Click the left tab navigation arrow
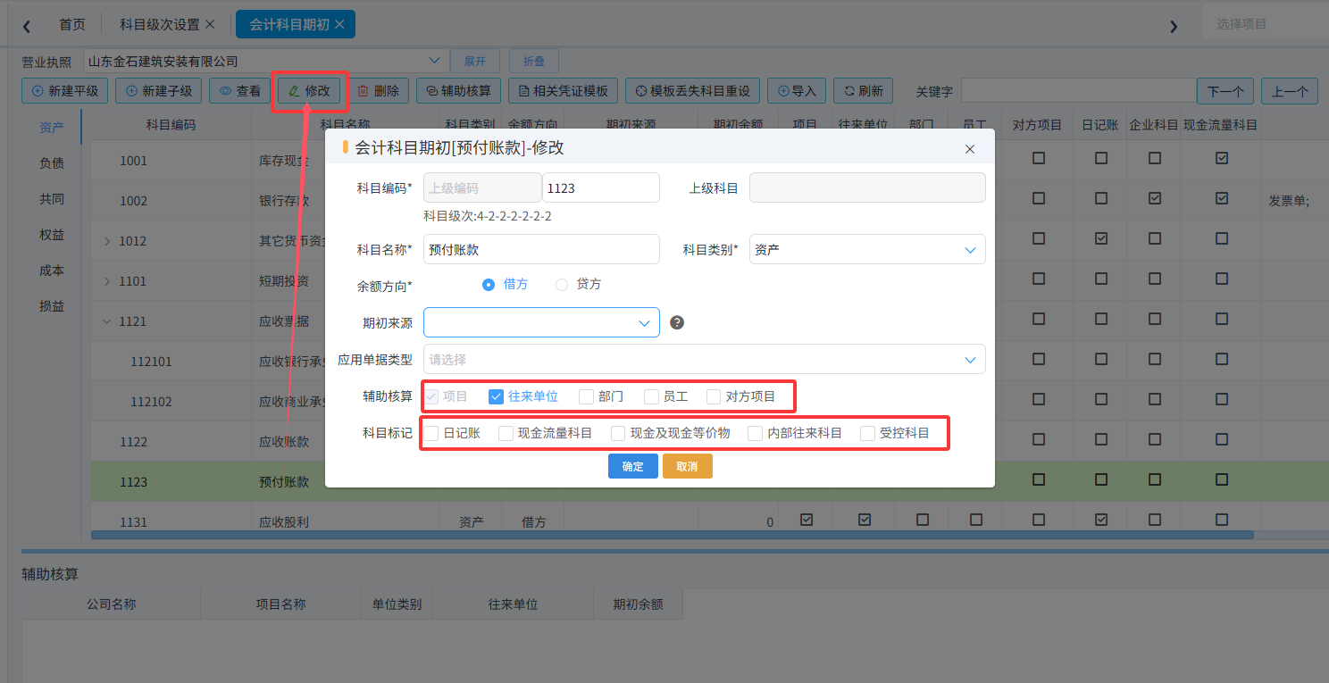 point(27,26)
